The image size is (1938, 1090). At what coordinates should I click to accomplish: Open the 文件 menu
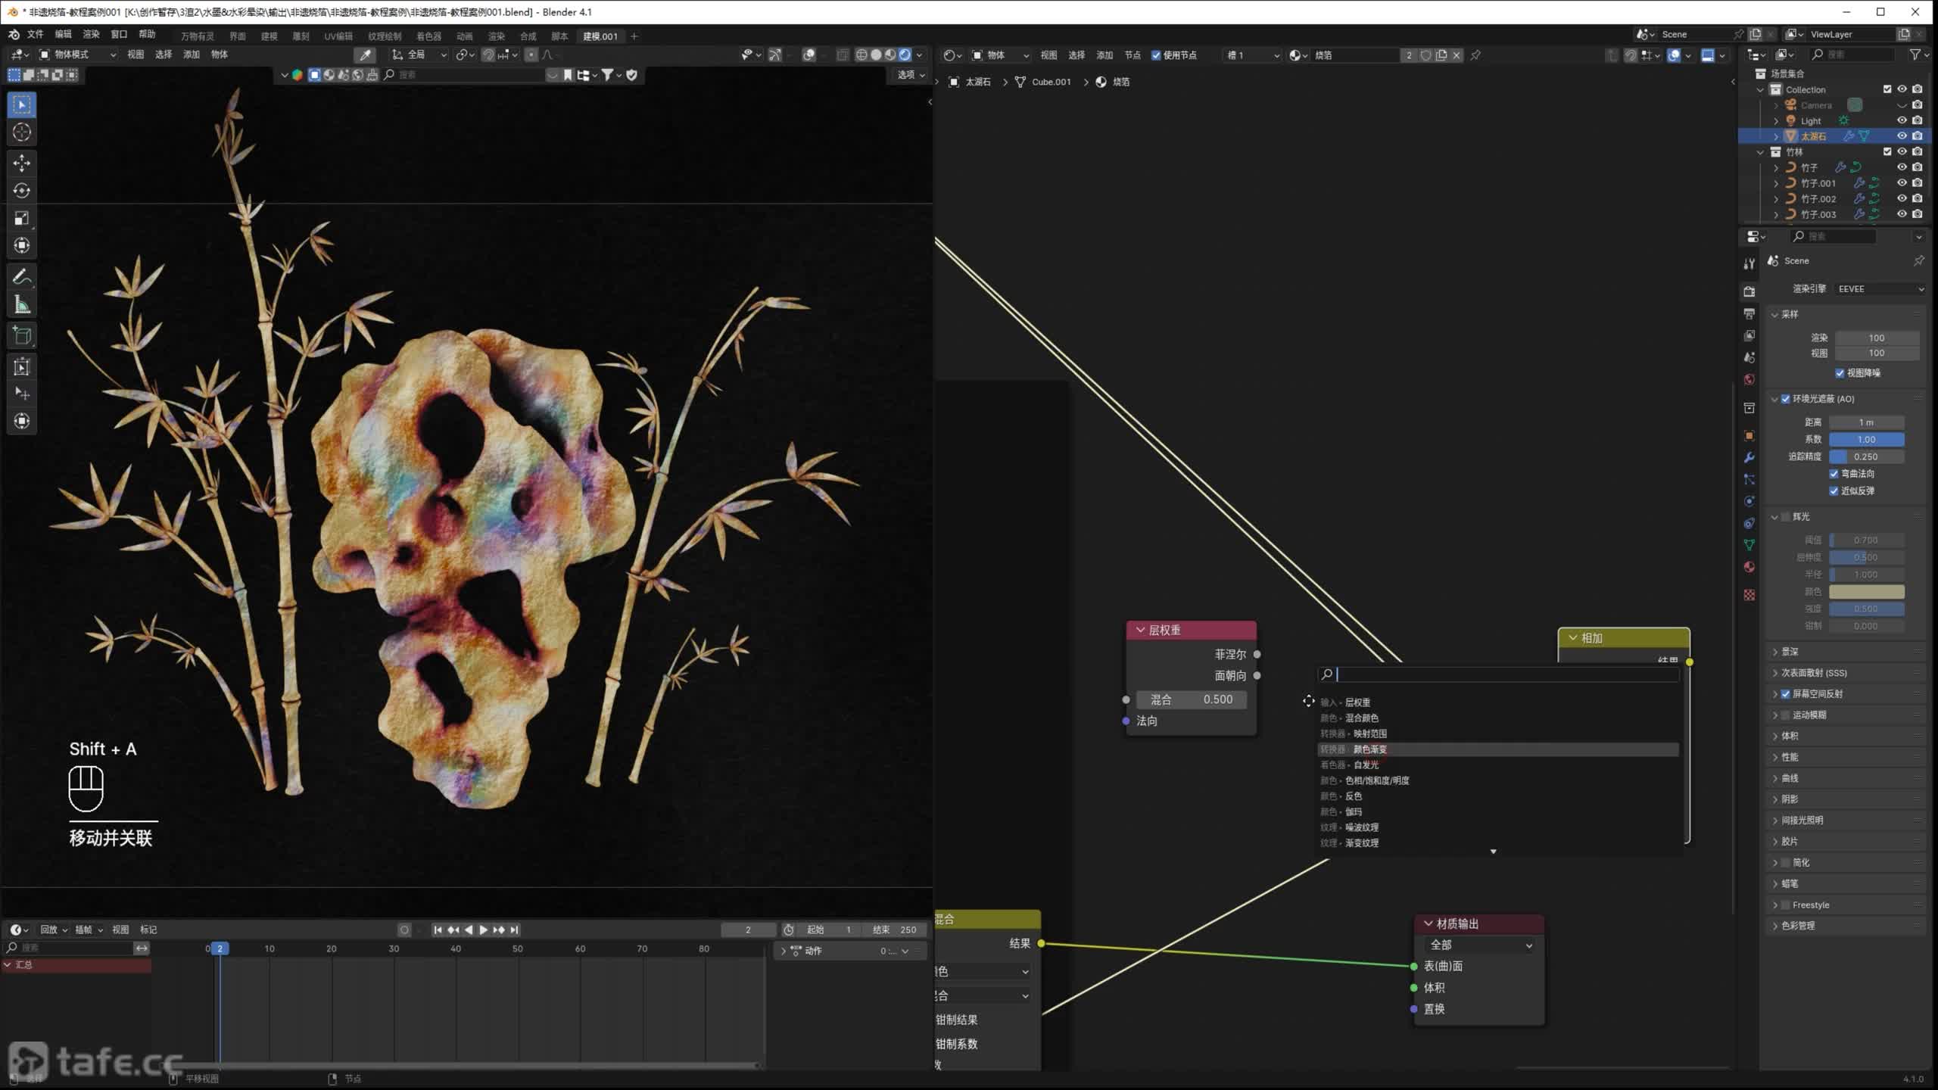point(35,35)
